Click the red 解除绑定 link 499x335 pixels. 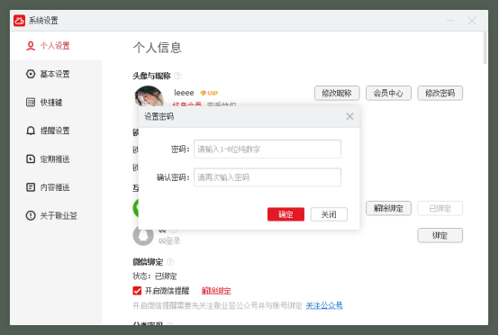coord(216,291)
